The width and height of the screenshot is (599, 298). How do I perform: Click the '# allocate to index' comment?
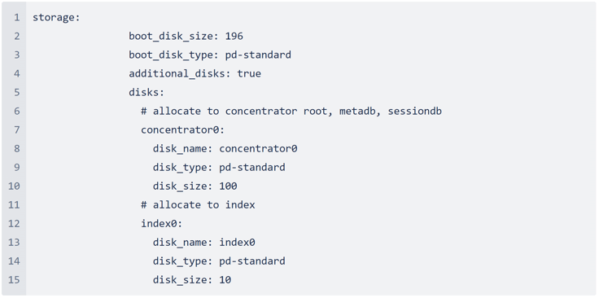(x=198, y=205)
